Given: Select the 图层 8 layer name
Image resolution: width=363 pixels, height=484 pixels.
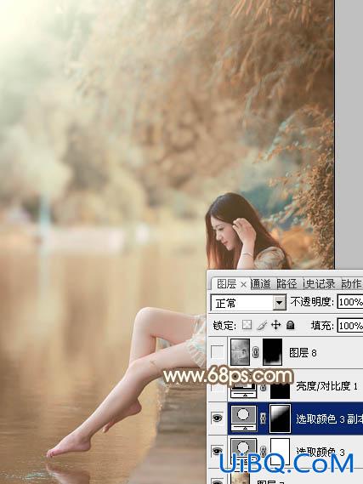Looking at the screenshot, I should tap(303, 352).
